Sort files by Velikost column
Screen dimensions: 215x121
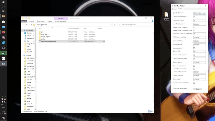(101, 29)
